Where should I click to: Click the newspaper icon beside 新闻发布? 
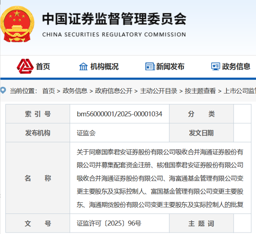(x=150, y=66)
